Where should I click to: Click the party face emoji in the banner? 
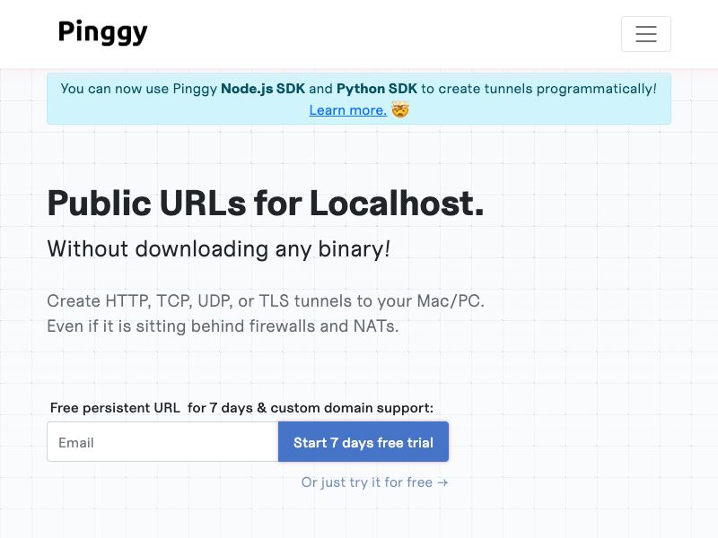click(x=398, y=110)
